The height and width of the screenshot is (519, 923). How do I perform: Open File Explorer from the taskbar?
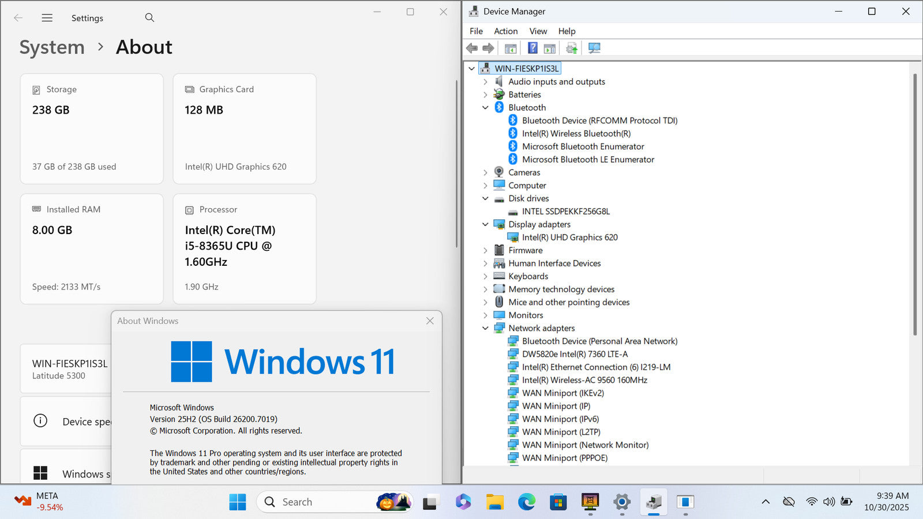point(494,502)
